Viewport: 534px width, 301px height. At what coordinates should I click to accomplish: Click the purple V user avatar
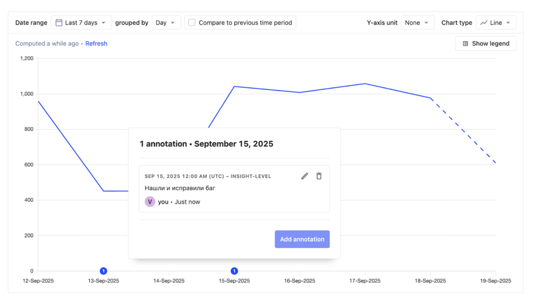(x=150, y=202)
